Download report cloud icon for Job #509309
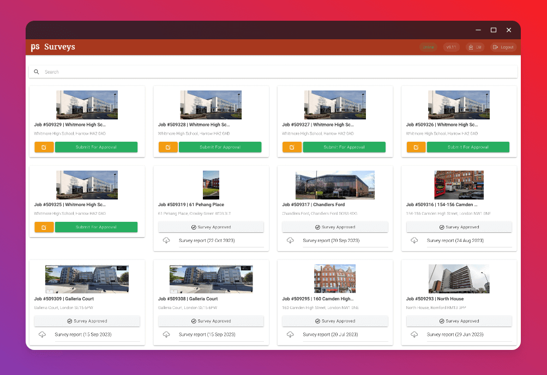Viewport: 547px width, 375px height. (42, 335)
